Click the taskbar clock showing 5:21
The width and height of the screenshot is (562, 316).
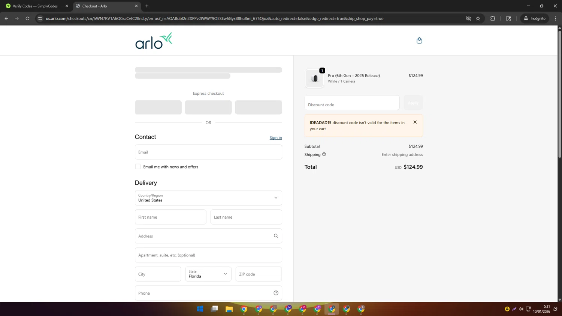point(542,309)
